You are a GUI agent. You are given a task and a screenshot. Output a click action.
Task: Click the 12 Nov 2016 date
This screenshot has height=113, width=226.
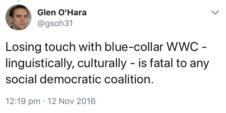tap(71, 101)
